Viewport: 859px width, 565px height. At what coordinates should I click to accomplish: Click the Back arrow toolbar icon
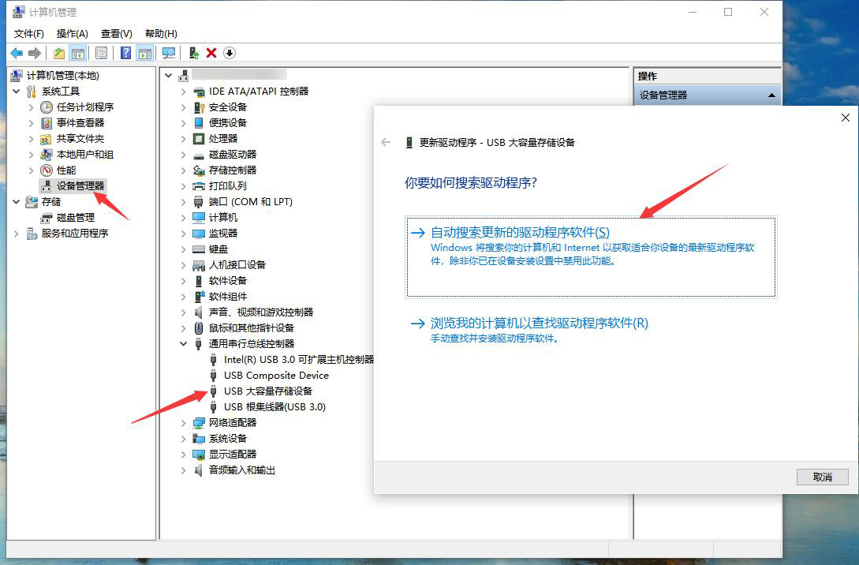[x=17, y=53]
